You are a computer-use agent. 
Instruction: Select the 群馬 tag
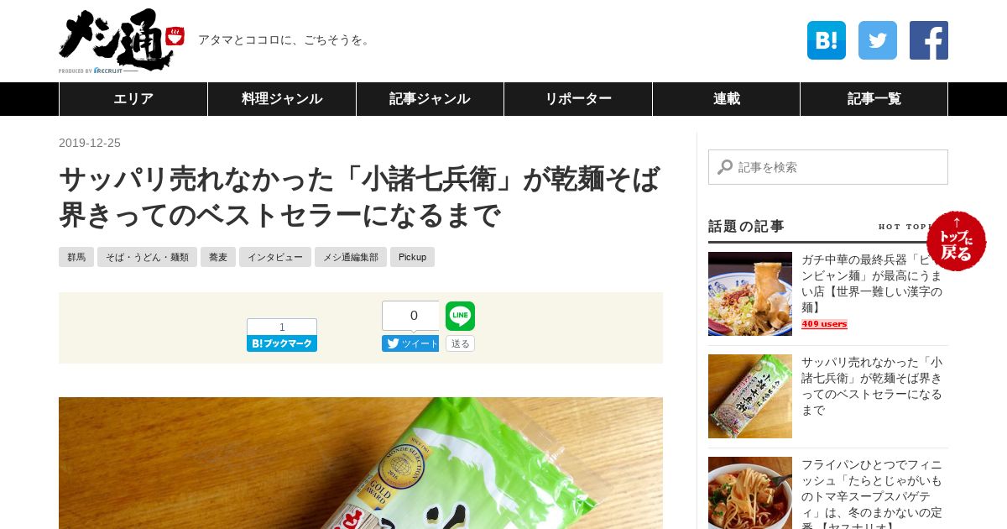[76, 257]
